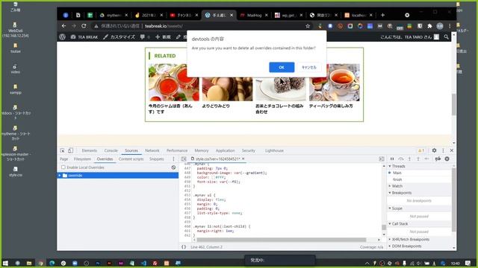Image resolution: width=478 pixels, height=268 pixels.
Task: Open Chrome extensions puzzle icon
Action: (429, 26)
